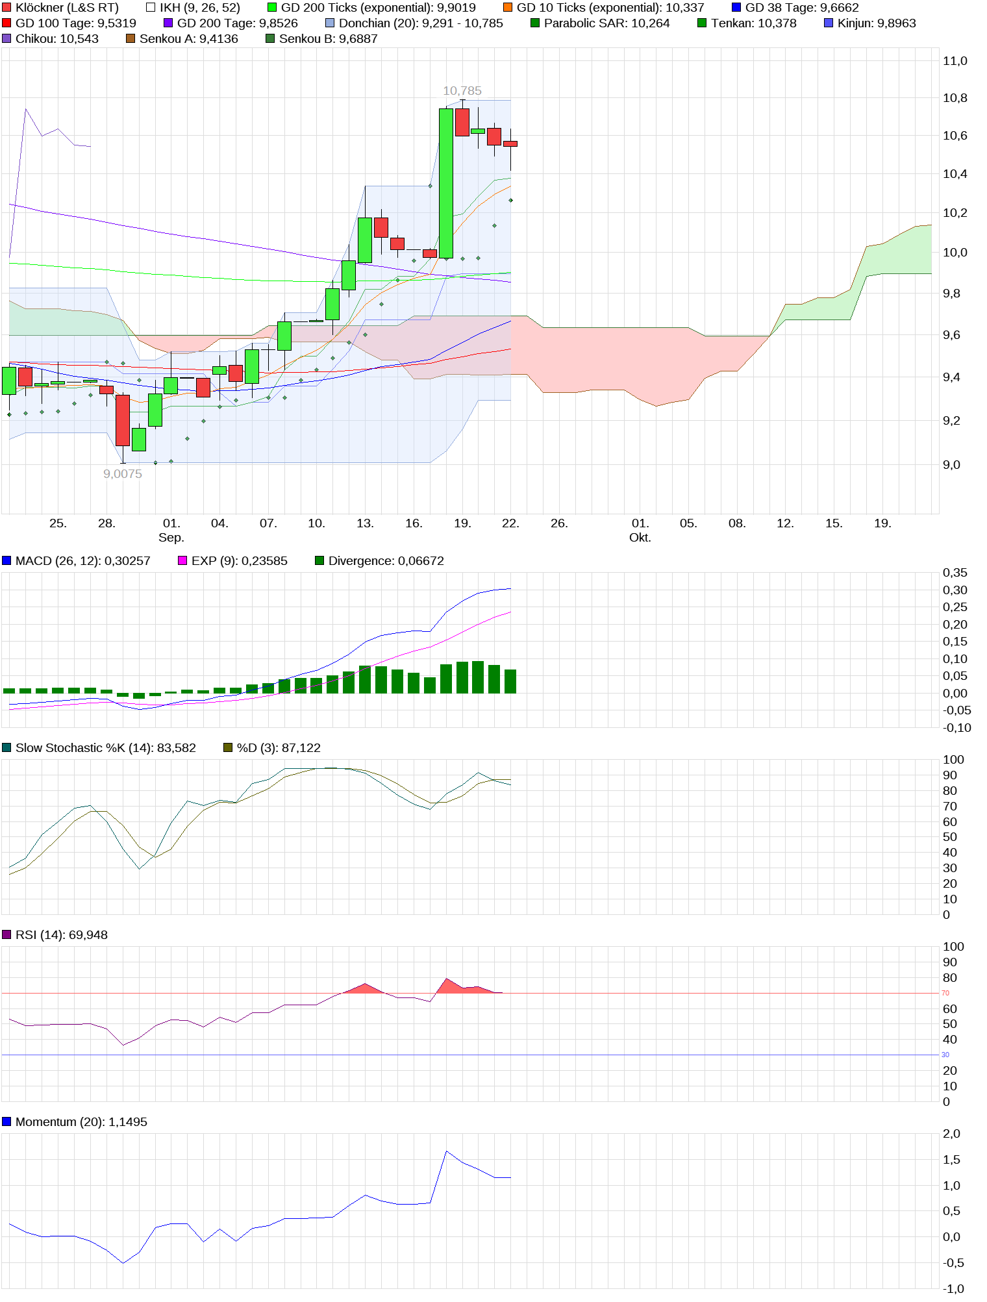Click the Chikou legend swatch
The image size is (987, 1302).
point(6,39)
